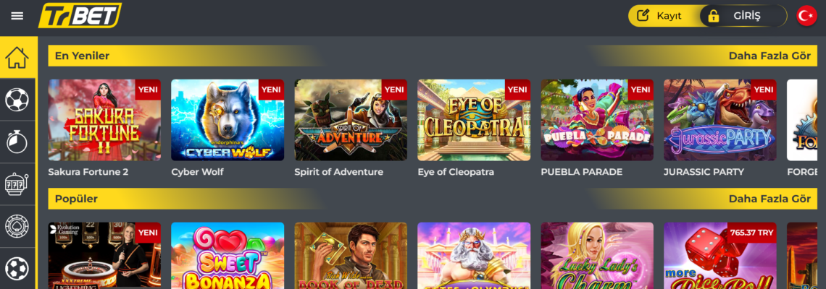Open the hamburger menu
This screenshot has height=289, width=826.
(x=17, y=16)
